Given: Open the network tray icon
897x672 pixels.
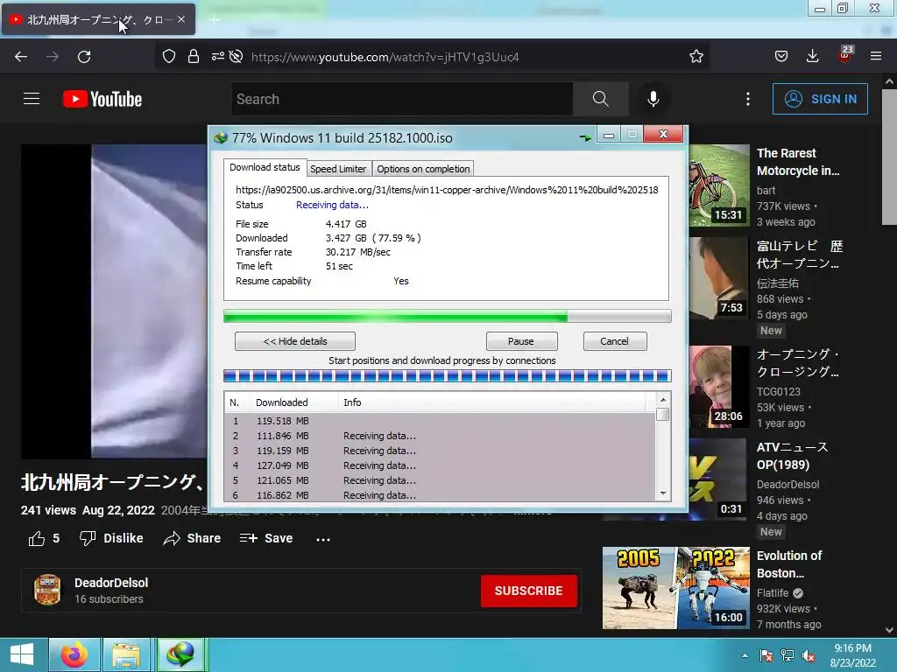Looking at the screenshot, I should pos(788,655).
